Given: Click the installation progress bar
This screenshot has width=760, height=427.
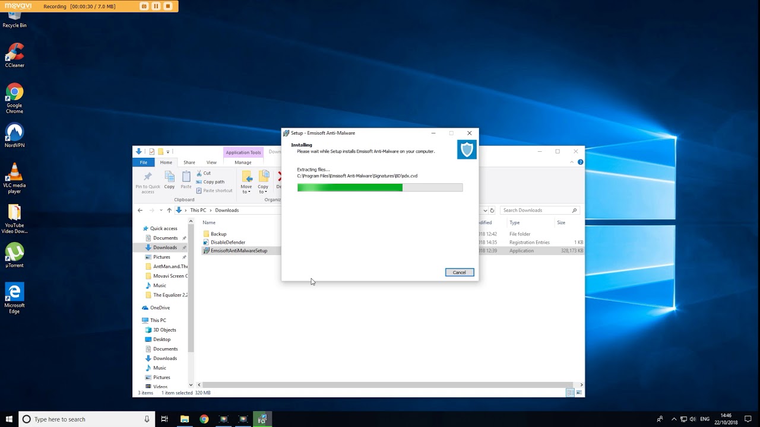Looking at the screenshot, I should [x=380, y=187].
